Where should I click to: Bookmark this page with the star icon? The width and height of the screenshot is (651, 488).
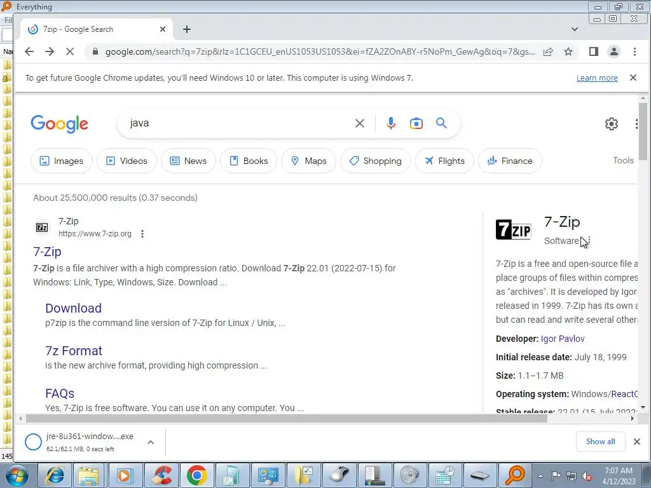568,51
